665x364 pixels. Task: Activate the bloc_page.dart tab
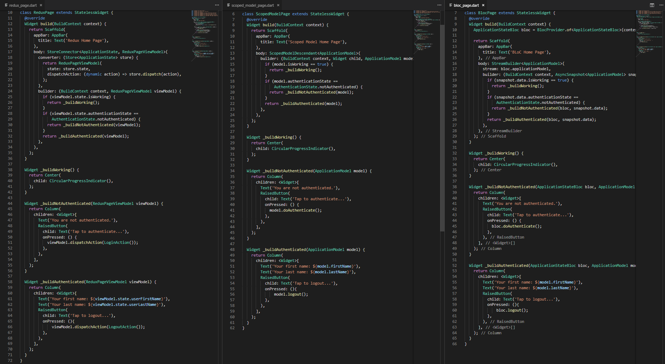[466, 5]
